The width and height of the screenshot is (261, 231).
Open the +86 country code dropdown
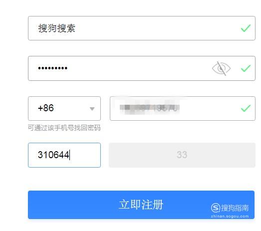coord(64,108)
